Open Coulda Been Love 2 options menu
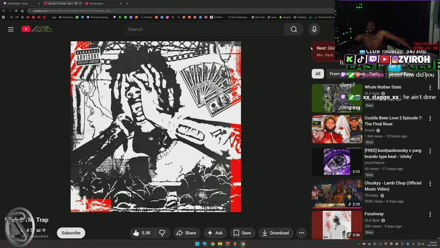The image size is (440, 248). (x=430, y=118)
